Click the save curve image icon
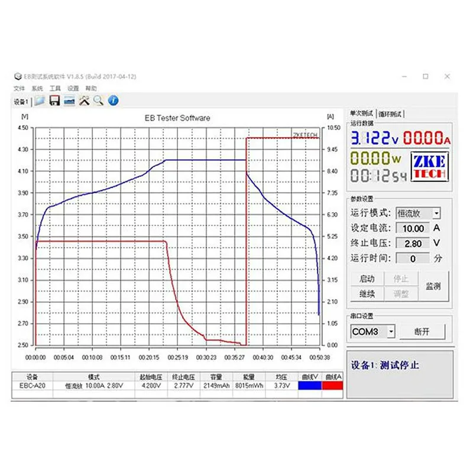The width and height of the screenshot is (473, 473). (x=69, y=101)
